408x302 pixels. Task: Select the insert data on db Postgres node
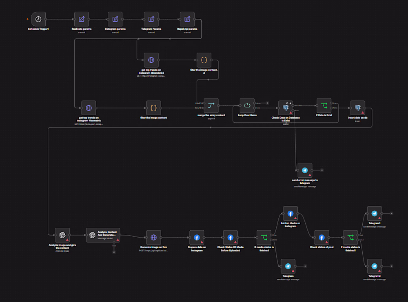[358, 108]
